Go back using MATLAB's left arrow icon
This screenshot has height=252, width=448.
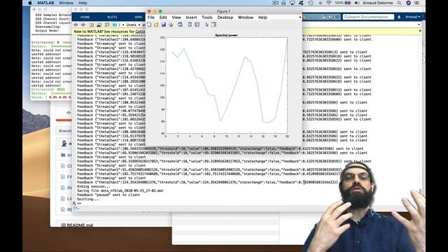[x=76, y=25]
